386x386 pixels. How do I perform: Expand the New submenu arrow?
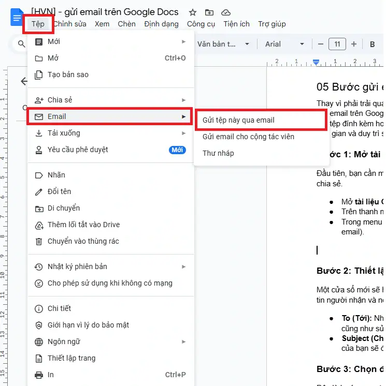pos(183,41)
